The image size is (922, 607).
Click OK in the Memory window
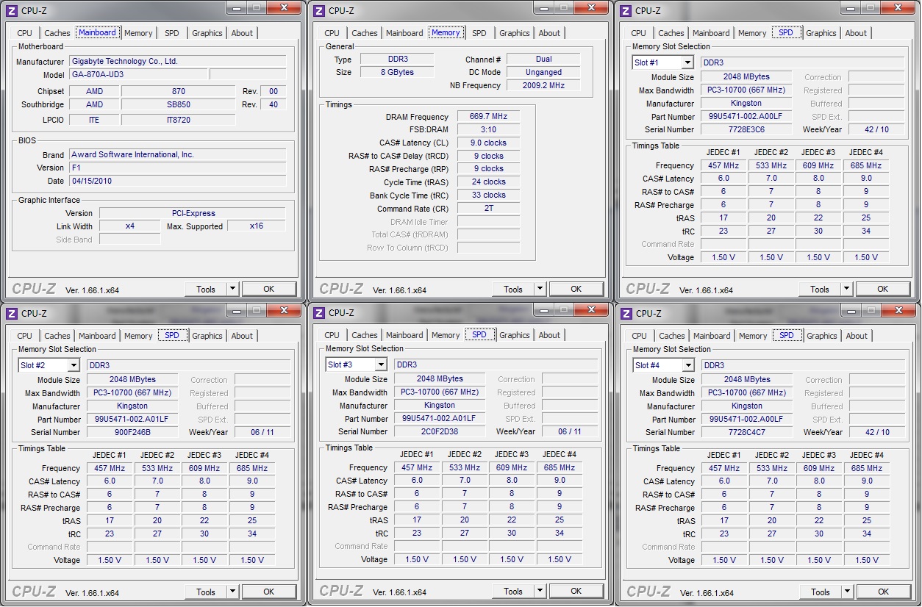coord(576,290)
